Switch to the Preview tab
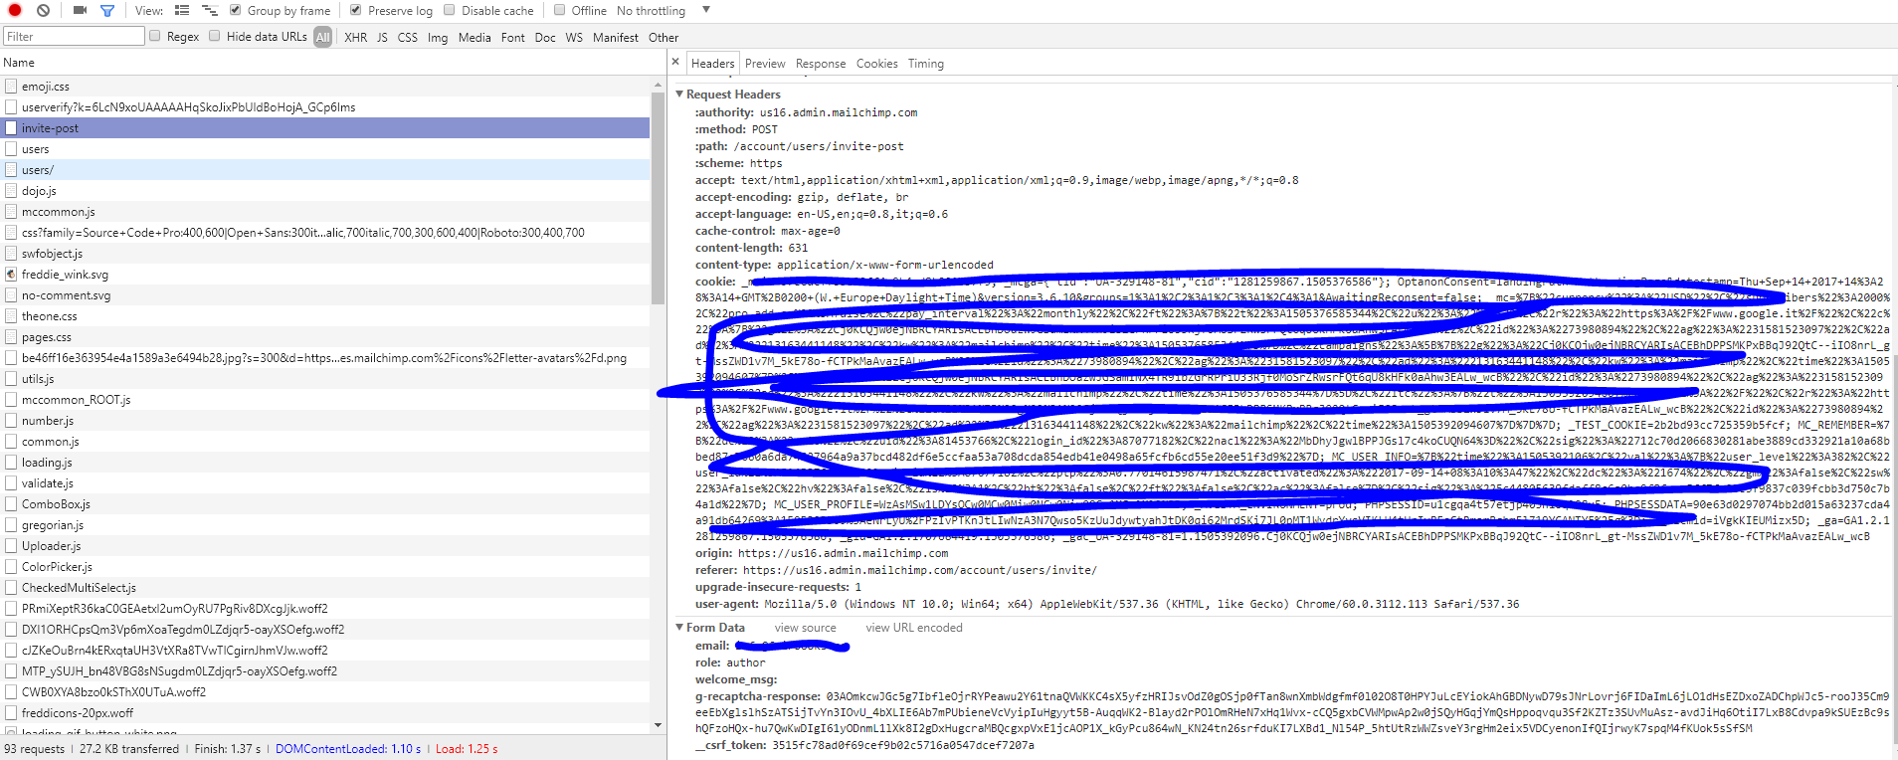The image size is (1898, 760). (x=765, y=63)
